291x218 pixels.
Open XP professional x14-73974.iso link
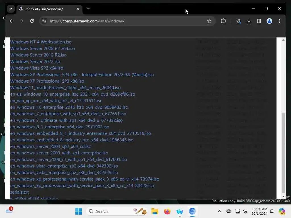click(85, 179)
